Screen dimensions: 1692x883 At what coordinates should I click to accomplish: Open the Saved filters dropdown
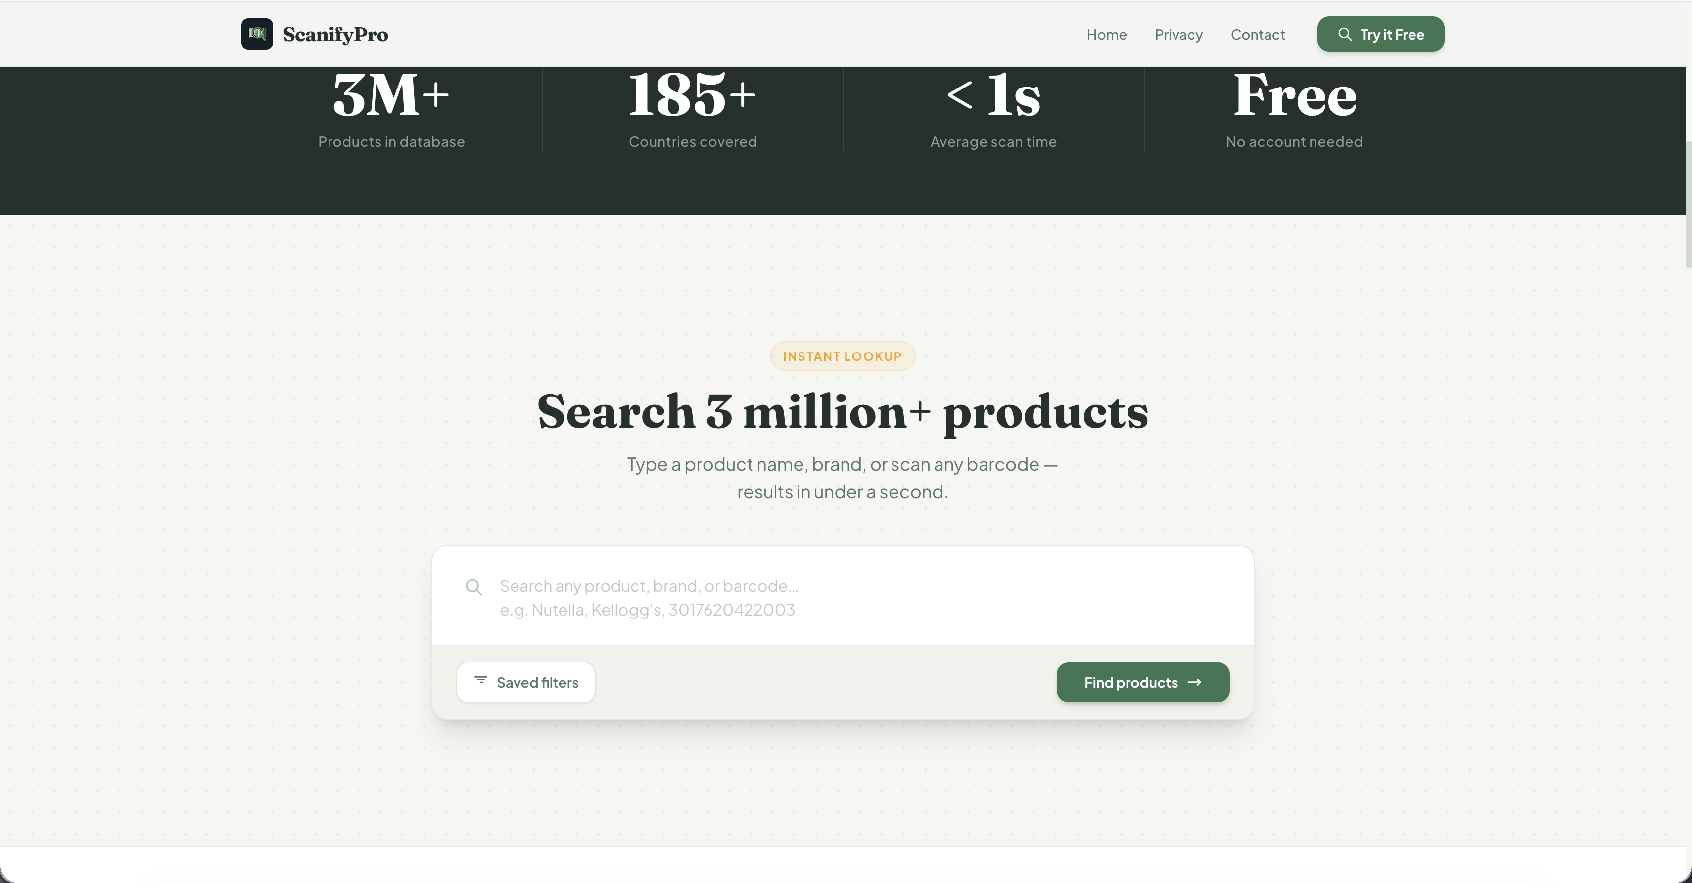(525, 682)
